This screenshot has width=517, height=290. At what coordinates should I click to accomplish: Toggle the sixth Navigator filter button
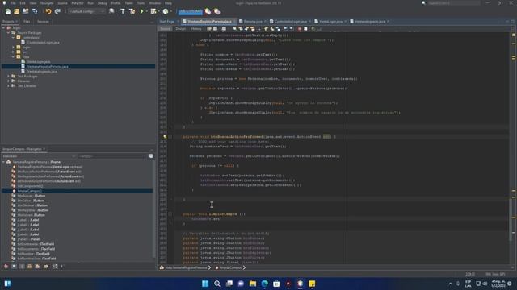click(x=46, y=267)
